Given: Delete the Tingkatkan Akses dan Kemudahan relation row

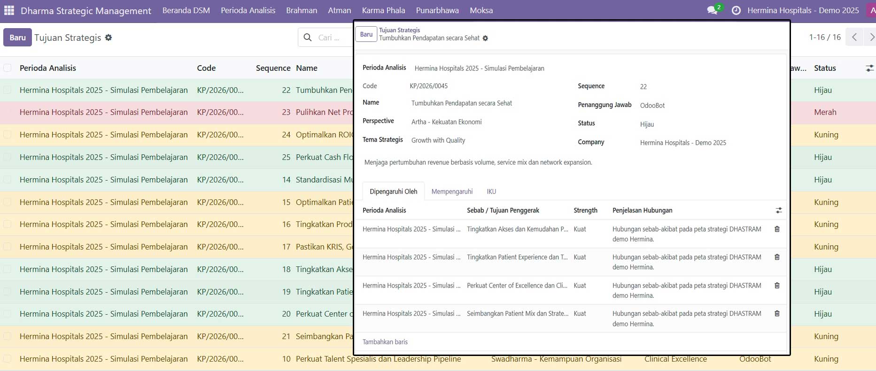Looking at the screenshot, I should [x=777, y=229].
